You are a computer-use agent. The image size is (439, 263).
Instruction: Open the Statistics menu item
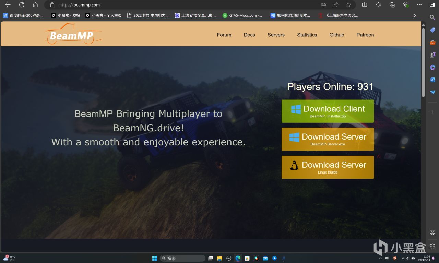[x=307, y=35]
